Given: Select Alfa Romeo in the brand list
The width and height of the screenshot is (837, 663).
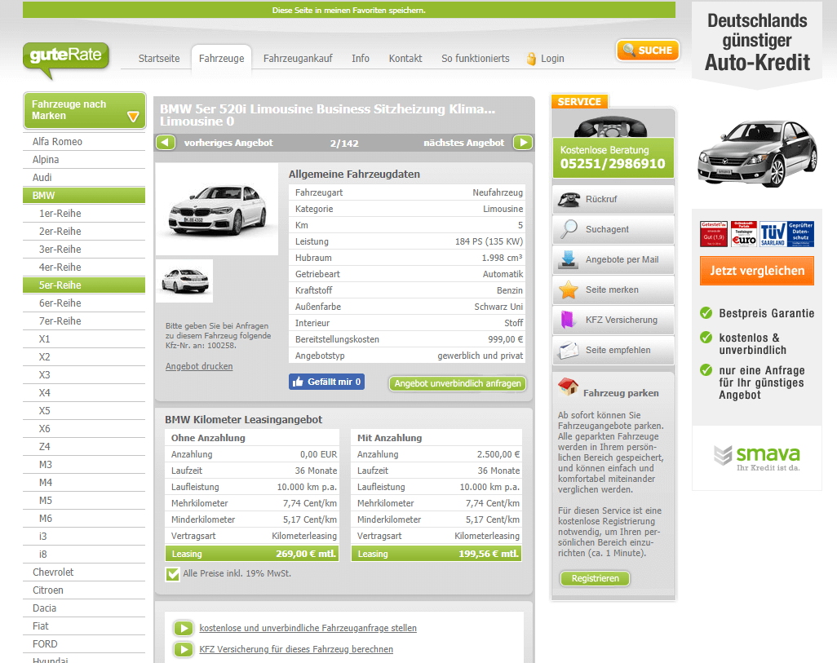Looking at the screenshot, I should pos(84,141).
